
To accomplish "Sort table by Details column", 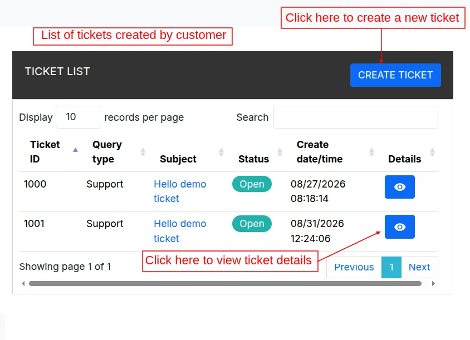I will click(408, 152).
